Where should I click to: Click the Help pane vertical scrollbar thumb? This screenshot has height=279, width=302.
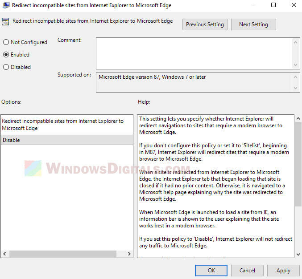click(298, 164)
